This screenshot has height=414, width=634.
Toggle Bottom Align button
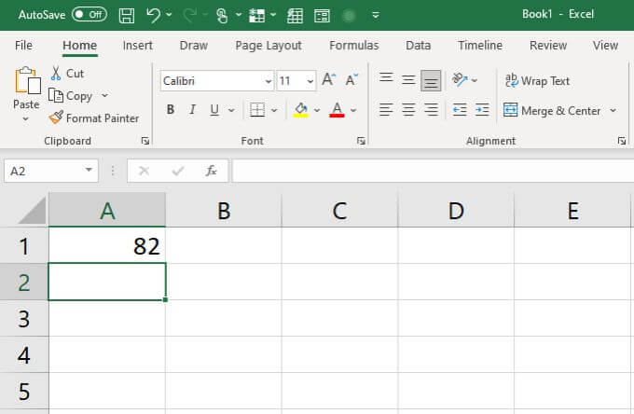point(431,80)
